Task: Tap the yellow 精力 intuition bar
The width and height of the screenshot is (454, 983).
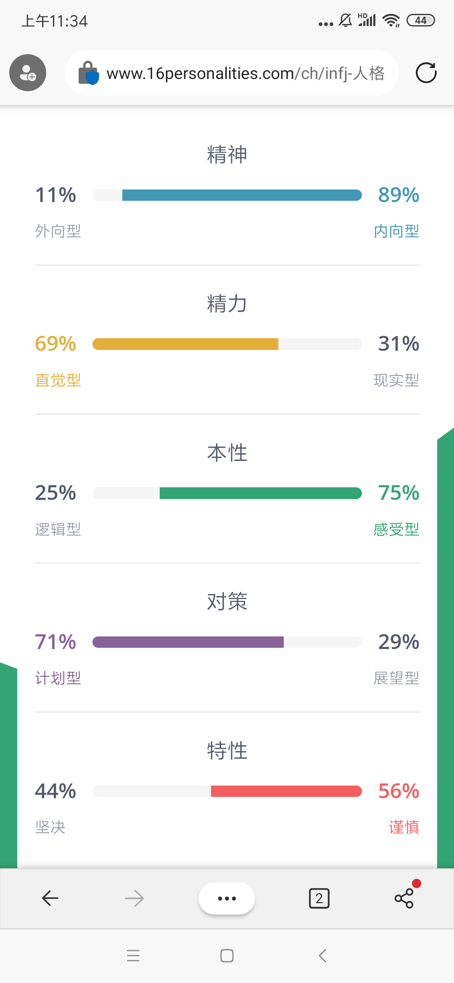Action: point(185,344)
